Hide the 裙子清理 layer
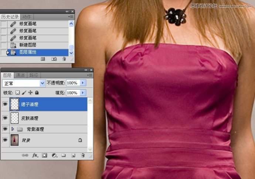This screenshot has width=255, height=179. click(5, 104)
